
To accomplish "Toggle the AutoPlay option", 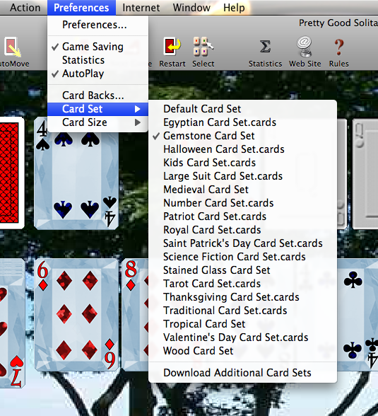I will [98, 74].
